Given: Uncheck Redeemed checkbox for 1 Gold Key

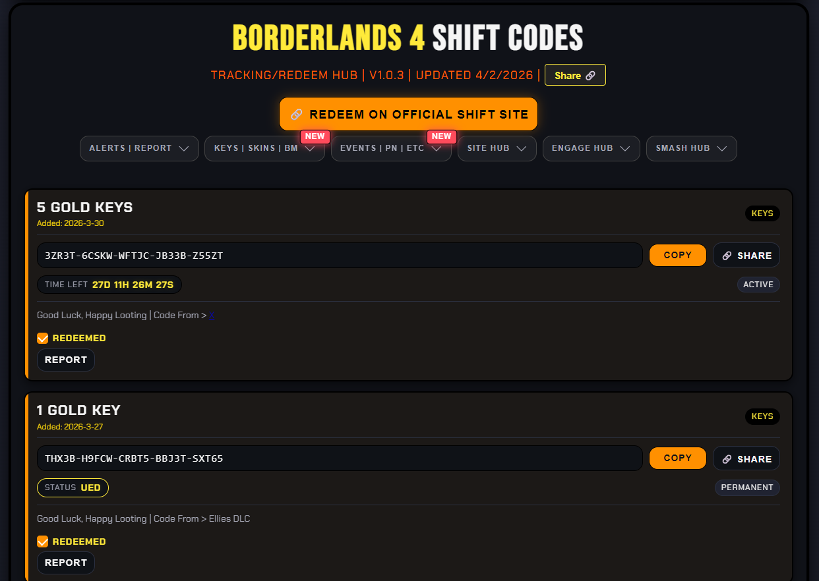Looking at the screenshot, I should tap(43, 541).
